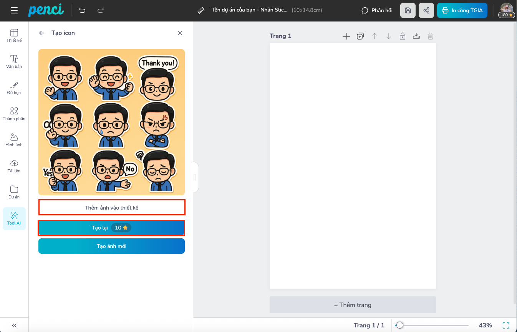
Task: Click the share icon button
Action: pyautogui.click(x=426, y=10)
